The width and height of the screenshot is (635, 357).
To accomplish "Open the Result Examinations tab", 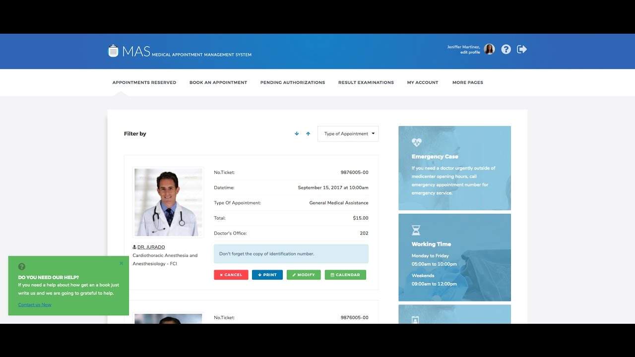I will [366, 83].
